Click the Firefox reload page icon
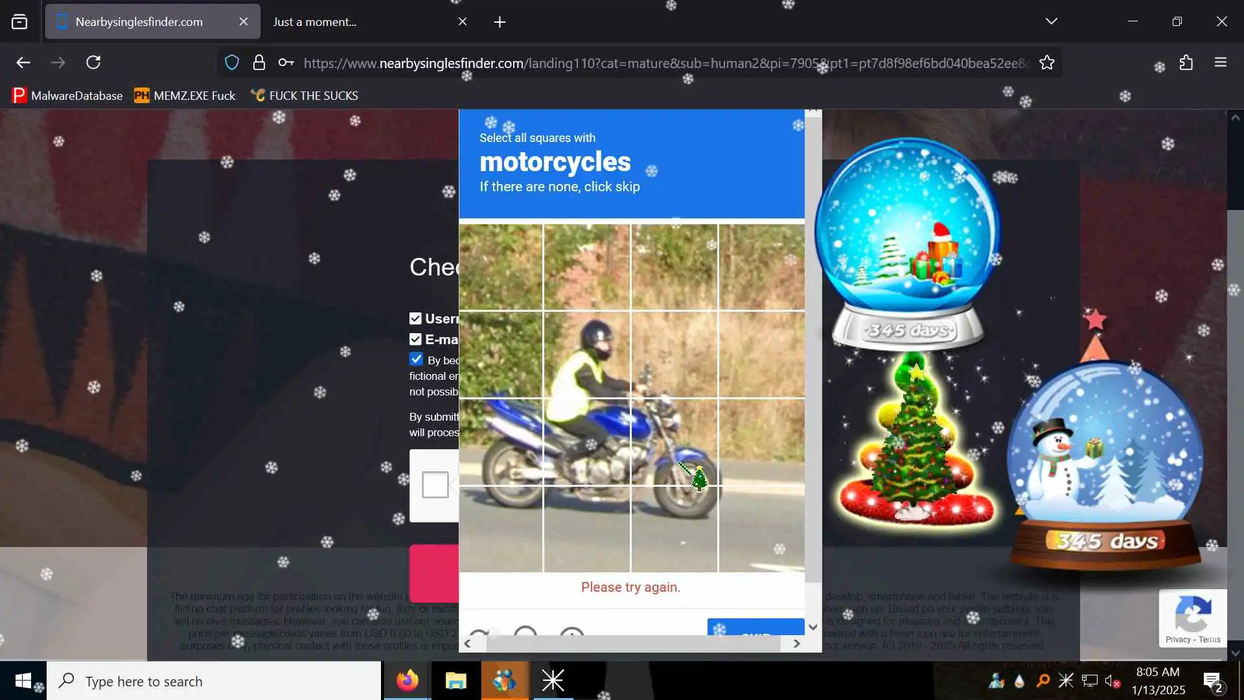This screenshot has width=1244, height=700. pyautogui.click(x=93, y=62)
